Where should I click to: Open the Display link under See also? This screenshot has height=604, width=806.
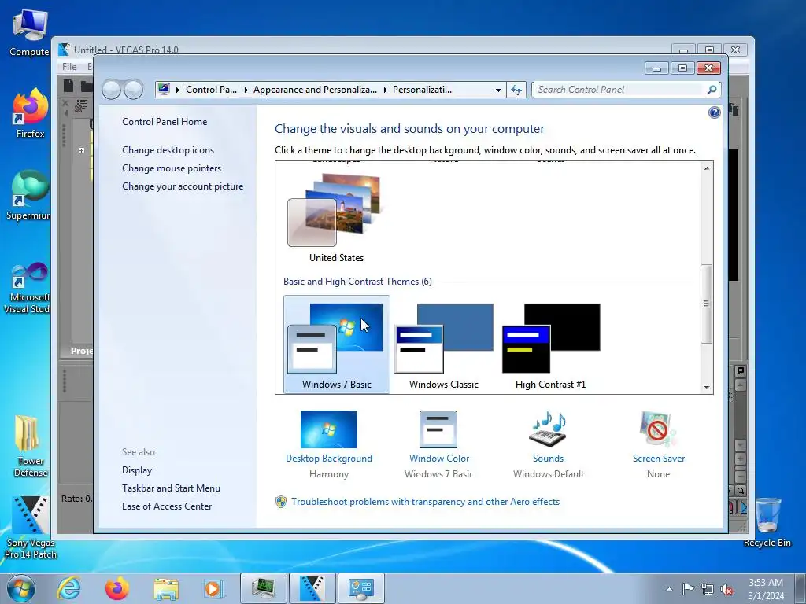(137, 470)
